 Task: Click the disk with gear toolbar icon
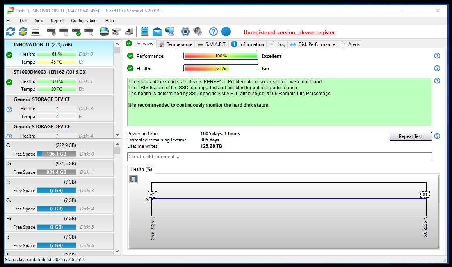point(51,32)
